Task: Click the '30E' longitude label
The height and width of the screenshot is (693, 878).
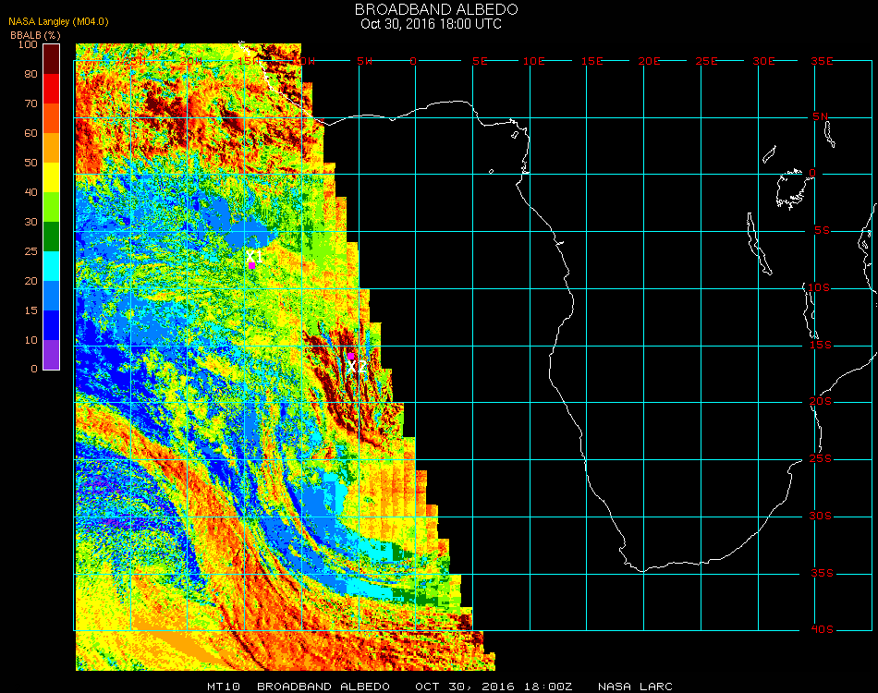Action: pos(763,61)
